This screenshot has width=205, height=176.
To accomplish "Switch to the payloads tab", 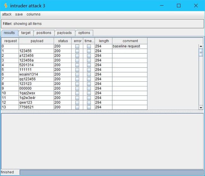I will pyautogui.click(x=64, y=33).
